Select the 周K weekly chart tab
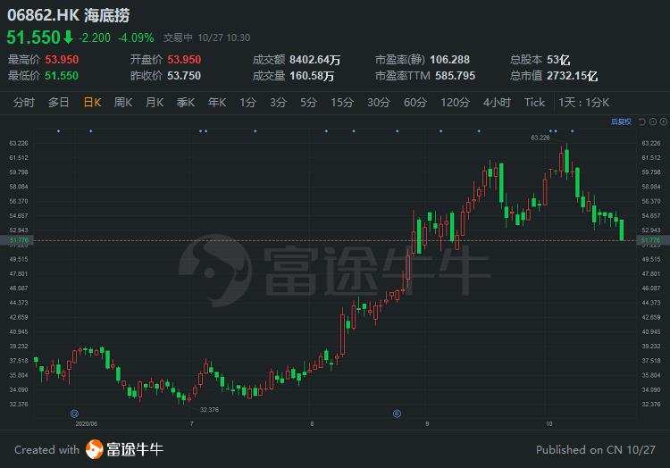 (x=123, y=103)
